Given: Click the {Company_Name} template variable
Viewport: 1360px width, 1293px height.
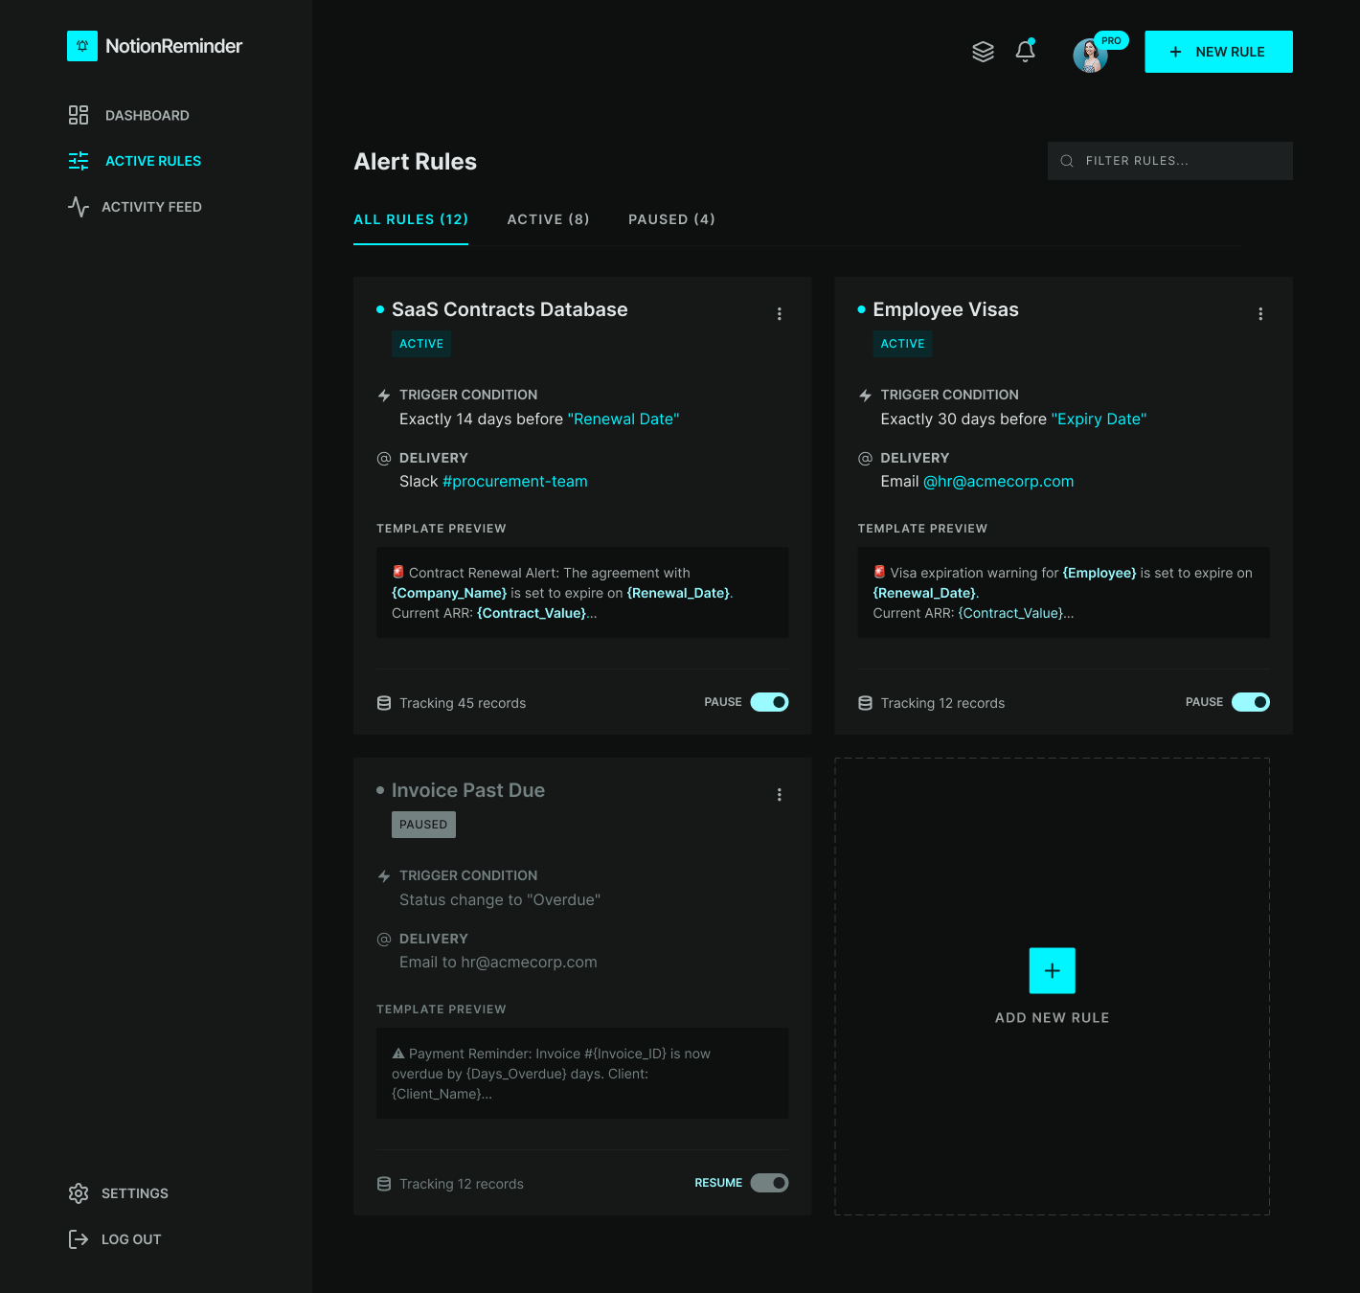Looking at the screenshot, I should tap(449, 593).
